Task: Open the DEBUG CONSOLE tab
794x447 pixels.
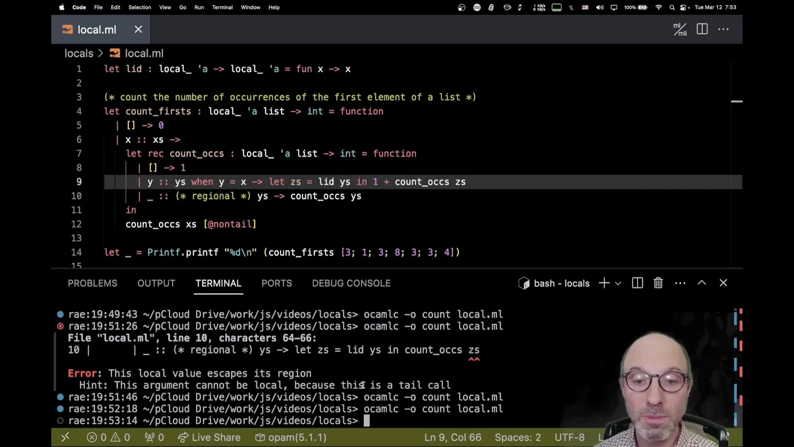Action: [351, 283]
